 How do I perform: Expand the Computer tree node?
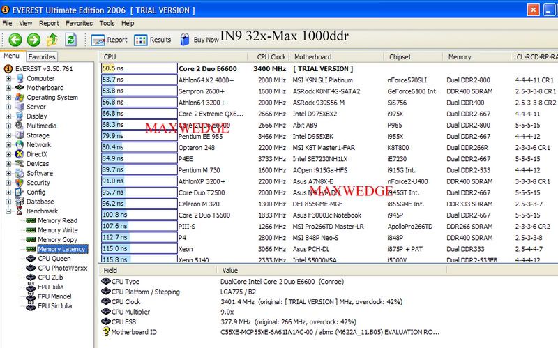click(x=8, y=78)
